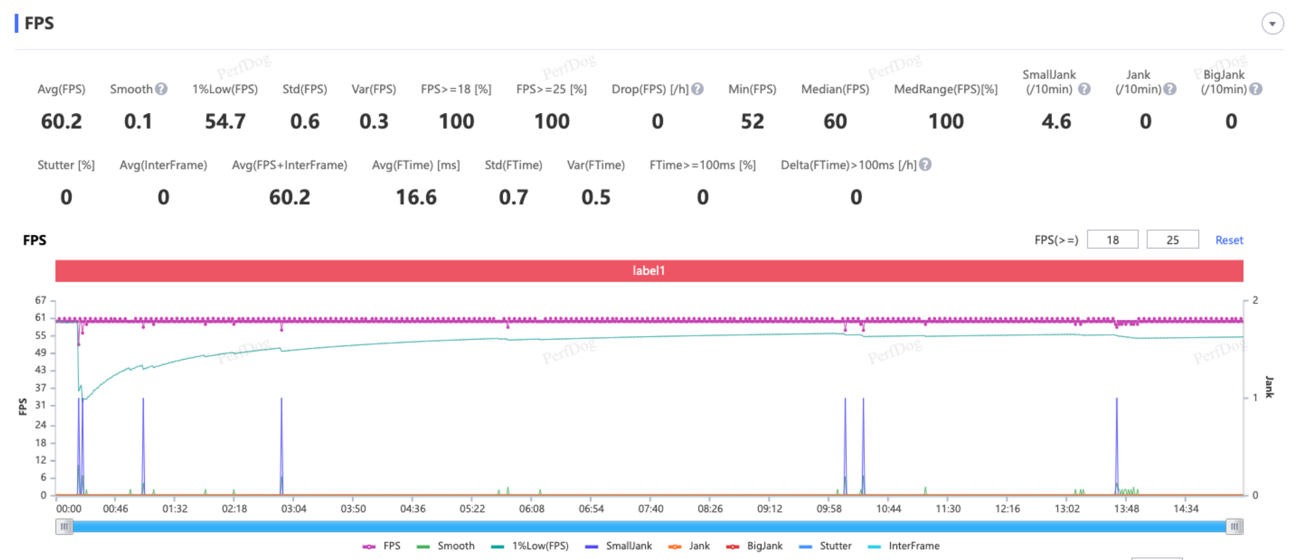
Task: Click help icon next to Smooth
Action: coord(161,89)
